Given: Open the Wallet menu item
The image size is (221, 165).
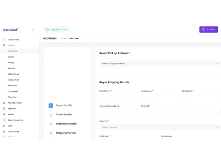Looking at the screenshot, I should tap(11, 114).
